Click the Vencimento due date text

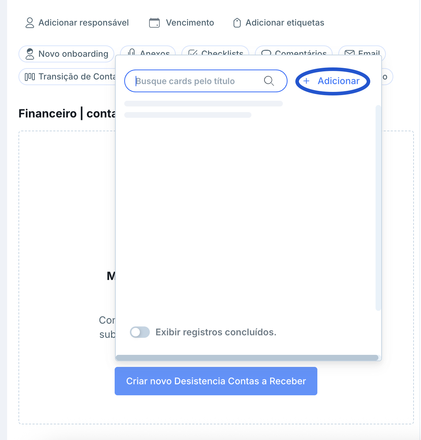point(190,23)
